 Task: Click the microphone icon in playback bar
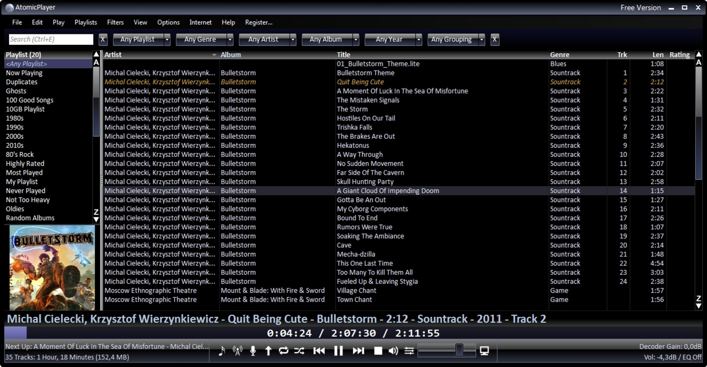[253, 351]
